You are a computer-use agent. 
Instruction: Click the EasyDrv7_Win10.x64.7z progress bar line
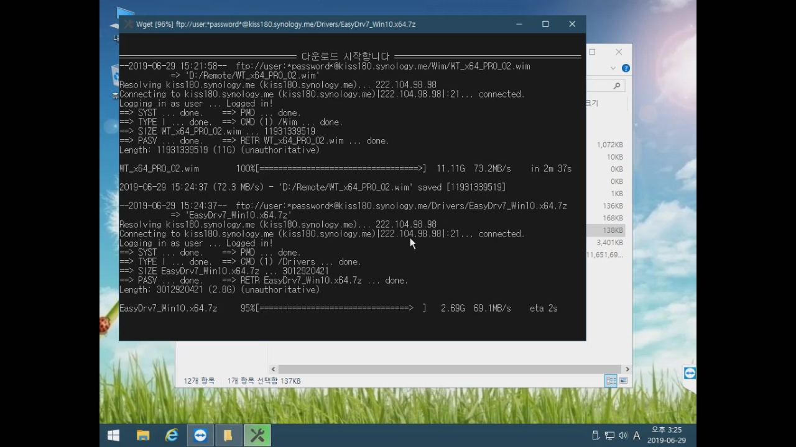(338, 308)
